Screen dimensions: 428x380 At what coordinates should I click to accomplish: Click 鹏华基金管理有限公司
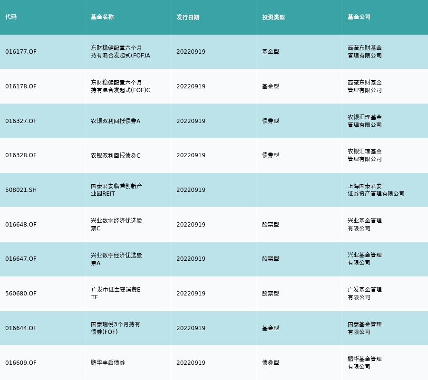coord(365,362)
